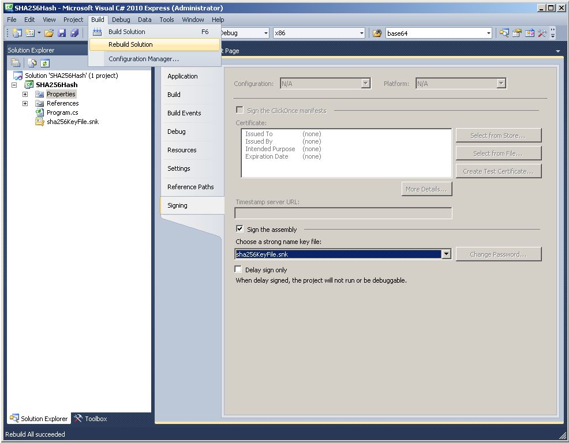Switch to the Settings properties tab
This screenshot has width=569, height=443.
click(192, 168)
